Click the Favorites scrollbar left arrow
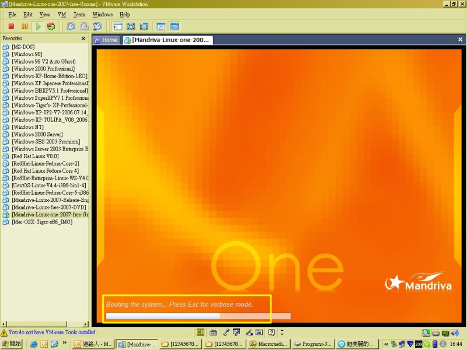 [4, 324]
